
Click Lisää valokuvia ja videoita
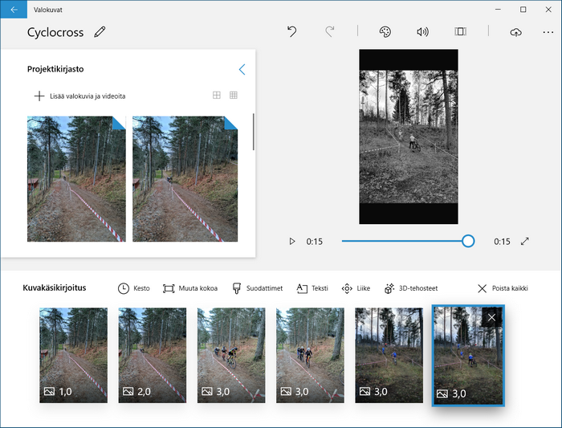tap(79, 96)
